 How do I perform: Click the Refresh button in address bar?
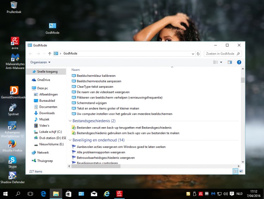[198, 54]
